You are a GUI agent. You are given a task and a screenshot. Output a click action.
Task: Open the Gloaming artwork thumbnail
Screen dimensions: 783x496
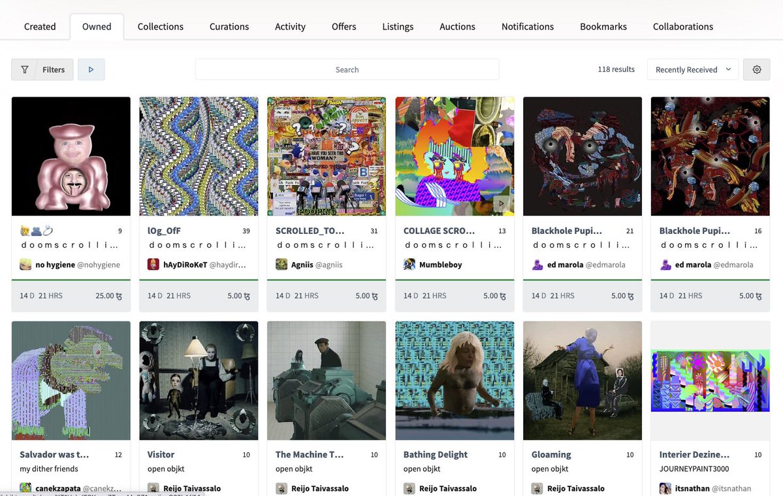583,380
